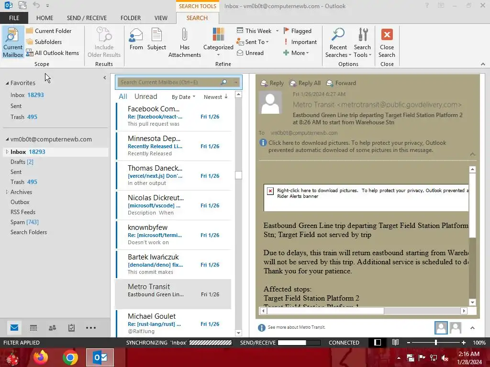Viewport: 490px width, 367px height.
Task: Open the By Date sort dropdown
Action: 183,97
